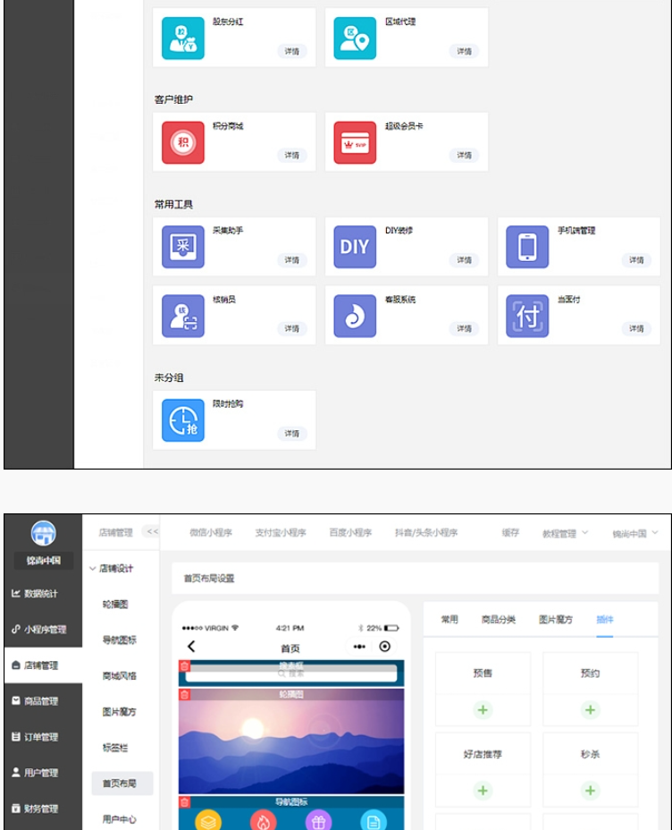Click 详情 on the 手机端管理 card
The image size is (672, 830).
tap(636, 260)
